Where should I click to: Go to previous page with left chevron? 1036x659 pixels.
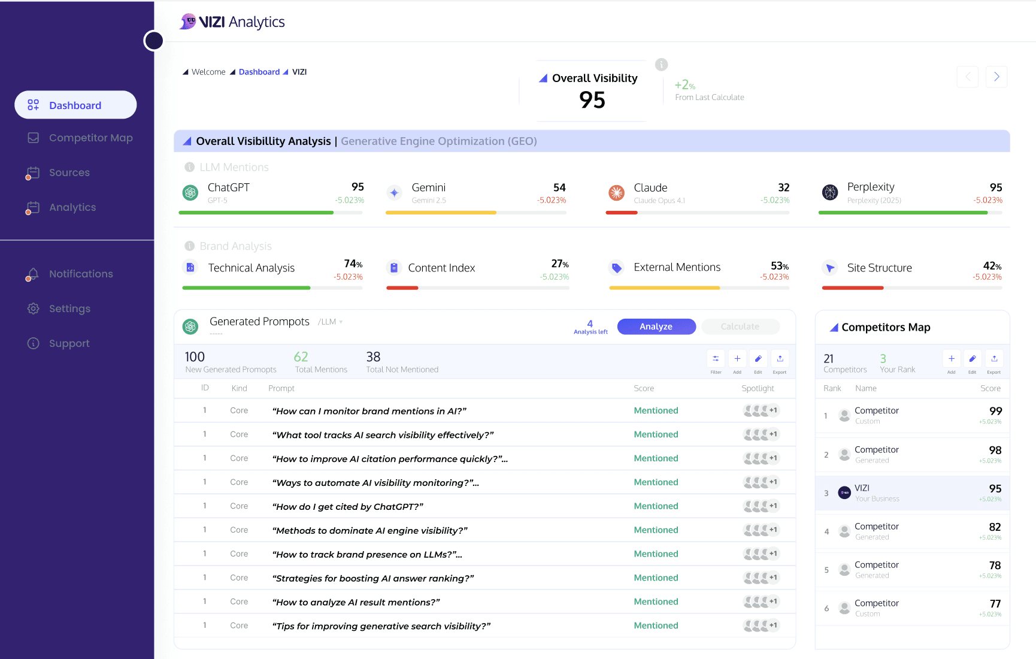tap(968, 77)
